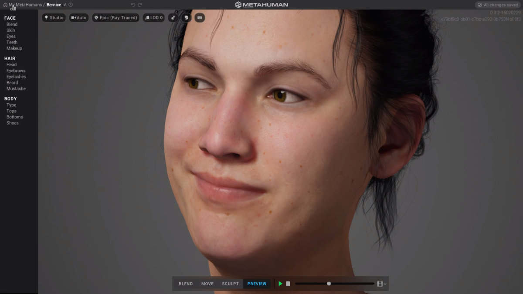Viewport: 523px width, 294px height.
Task: Open the keyboard hotkeys icon
Action: point(200,18)
